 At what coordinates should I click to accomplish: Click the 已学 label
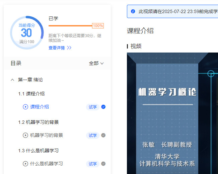(53, 18)
